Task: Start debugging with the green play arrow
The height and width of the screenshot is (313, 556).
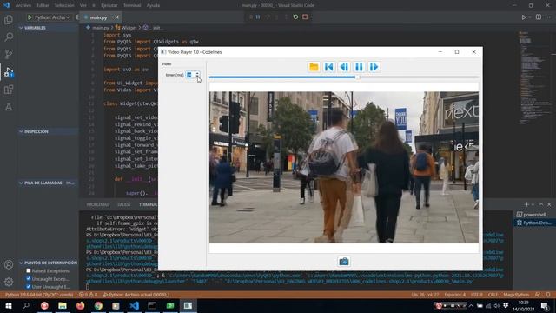Action: [30, 17]
